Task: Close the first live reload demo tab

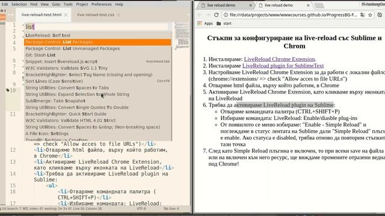Action: (x=250, y=5)
